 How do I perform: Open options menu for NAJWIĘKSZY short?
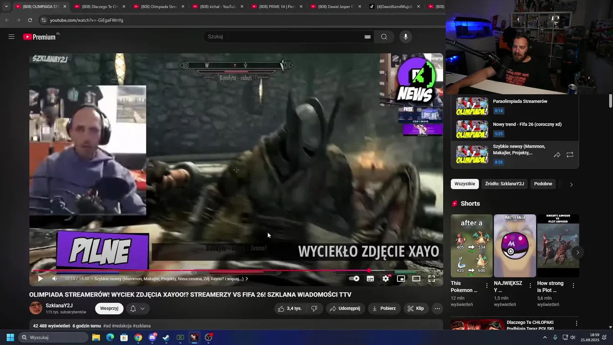click(x=530, y=286)
